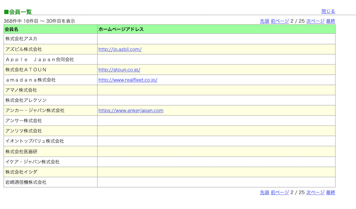Open the https://www.ankerjapan.com link
356x209 pixels.
[131, 111]
